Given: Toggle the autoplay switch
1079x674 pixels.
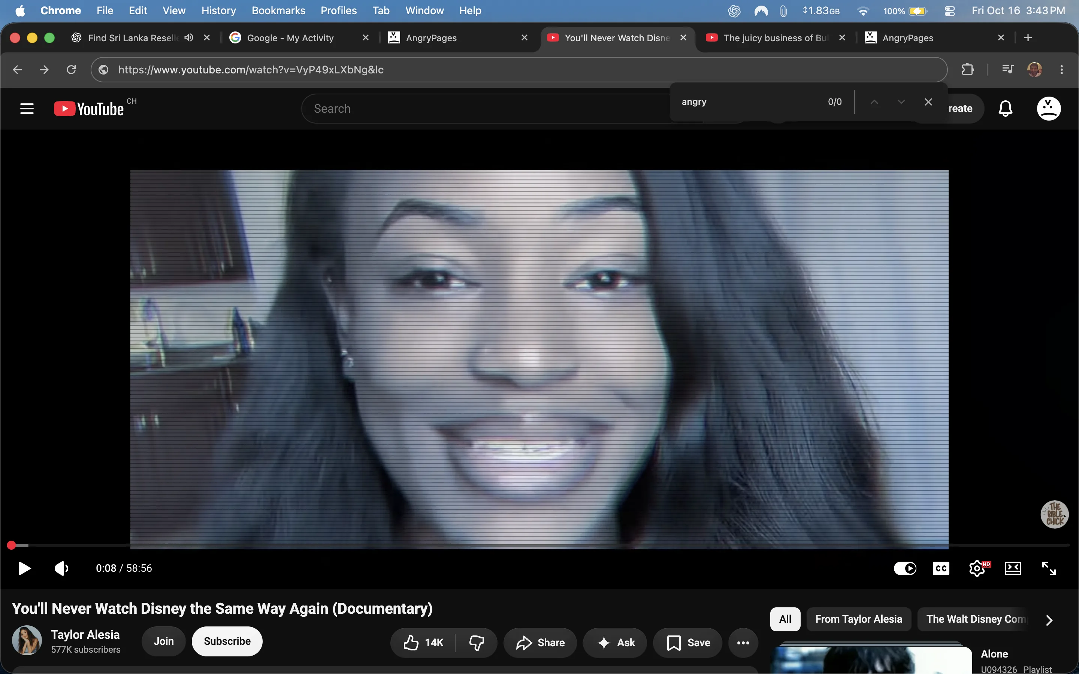Looking at the screenshot, I should pos(905,568).
